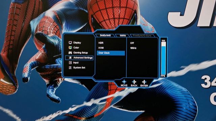Image resolution: width=216 pixels, height=121 pixels.
Task: Open the Display menu entry
Action: [77, 43]
